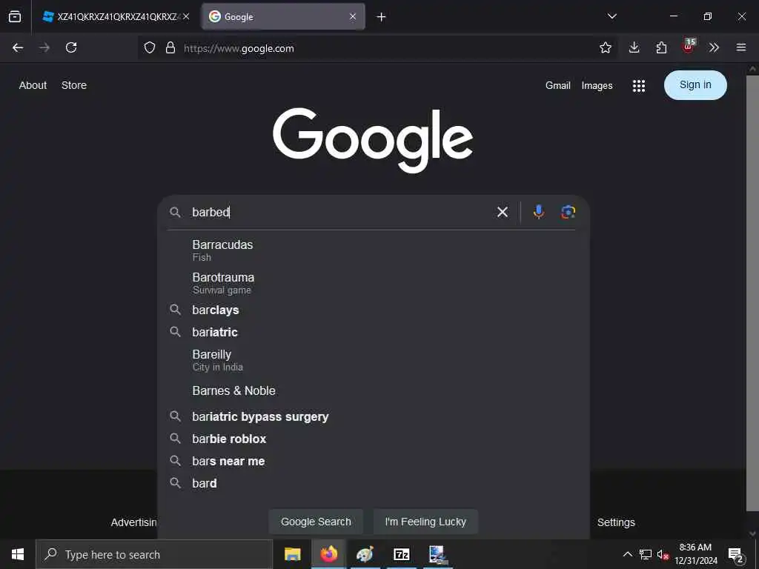Open the Firefox hamburger application menu

[741, 47]
